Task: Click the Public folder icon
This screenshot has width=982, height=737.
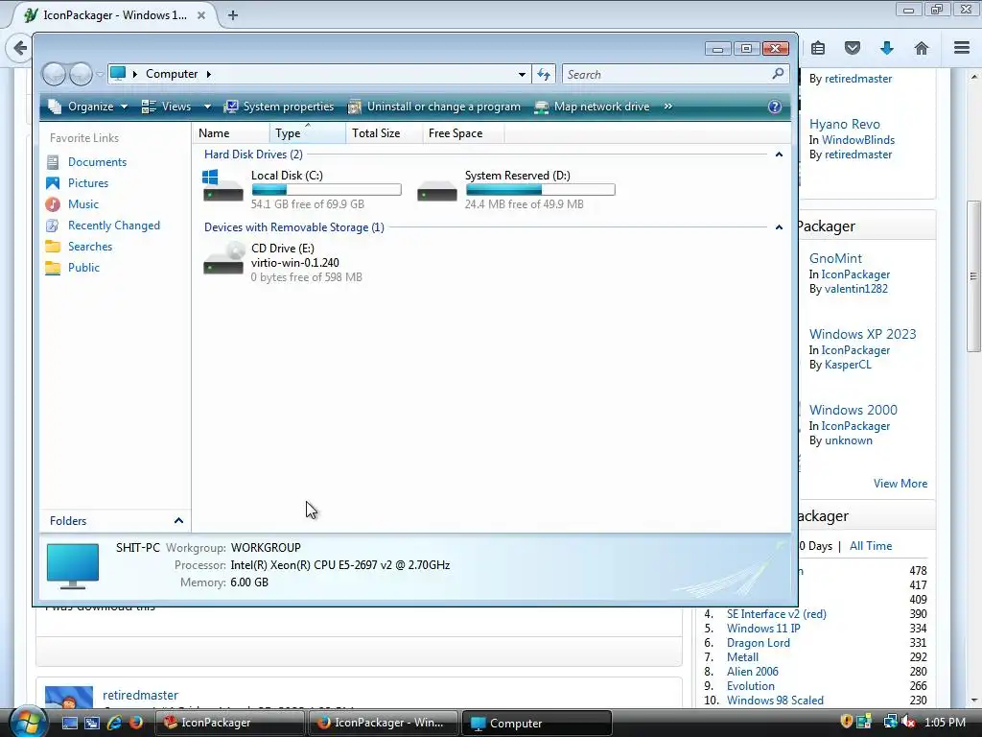Action: click(53, 268)
